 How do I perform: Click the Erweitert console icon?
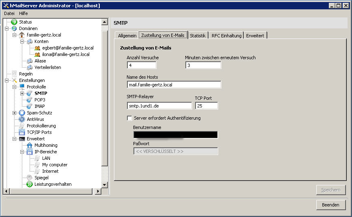point(22,139)
